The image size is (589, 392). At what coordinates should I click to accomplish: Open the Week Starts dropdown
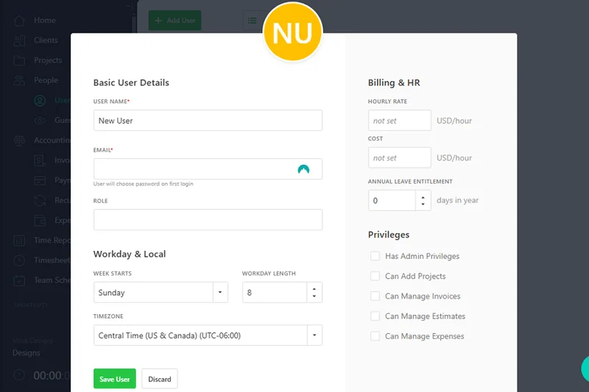(x=219, y=293)
